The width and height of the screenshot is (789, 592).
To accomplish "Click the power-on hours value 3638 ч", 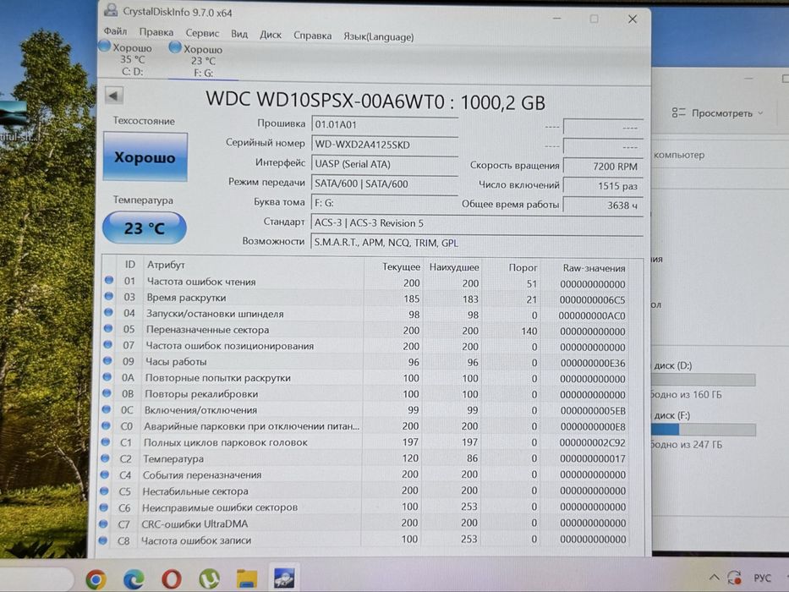I will pyautogui.click(x=603, y=206).
